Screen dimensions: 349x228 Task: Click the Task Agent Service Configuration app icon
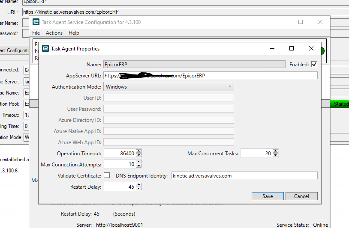click(36, 22)
